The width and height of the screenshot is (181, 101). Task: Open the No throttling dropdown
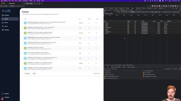click(x=131, y=10)
